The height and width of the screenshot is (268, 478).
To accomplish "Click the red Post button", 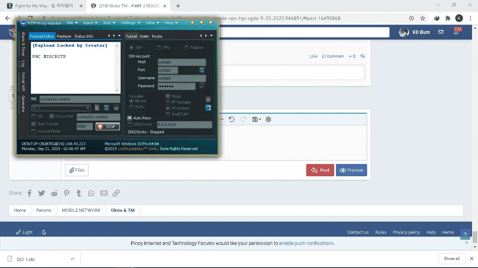I will [320, 170].
